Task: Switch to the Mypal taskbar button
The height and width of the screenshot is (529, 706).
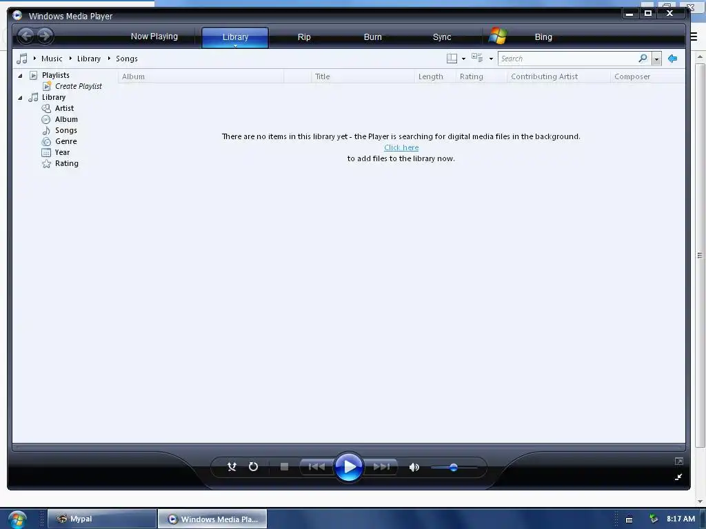Action: [102, 519]
